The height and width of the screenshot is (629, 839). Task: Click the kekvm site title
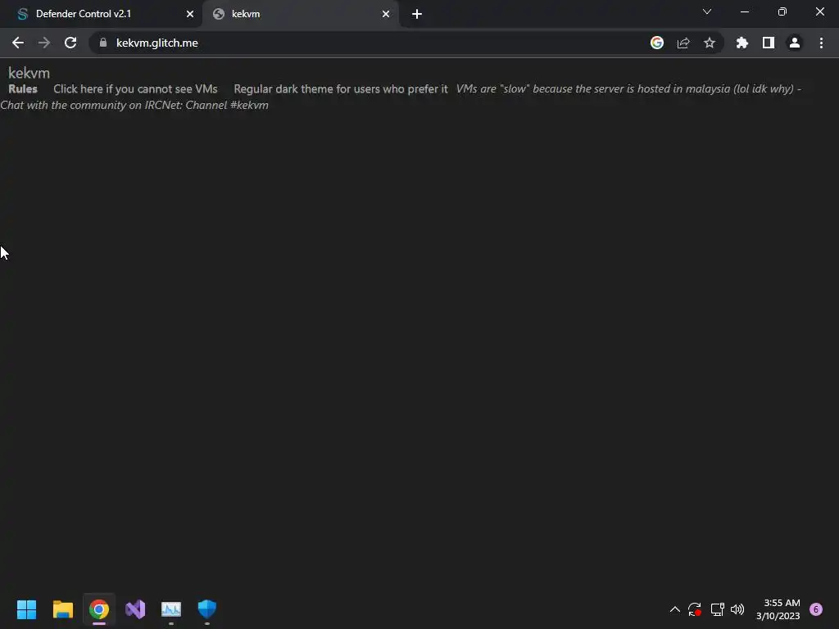[x=29, y=73]
